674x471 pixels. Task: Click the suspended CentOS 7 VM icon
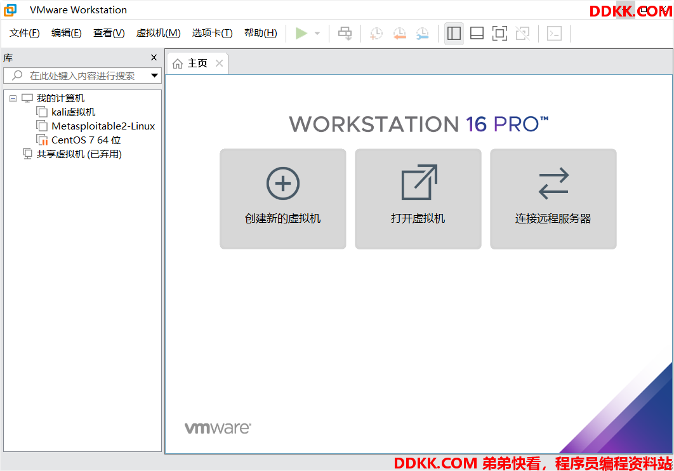42,140
